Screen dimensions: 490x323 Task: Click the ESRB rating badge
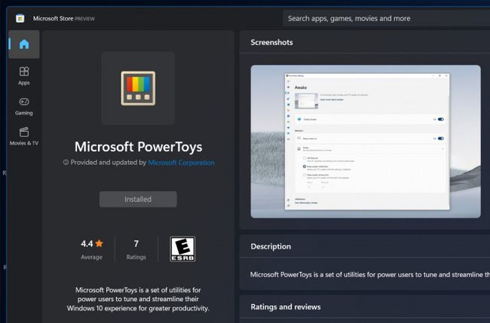coord(182,249)
